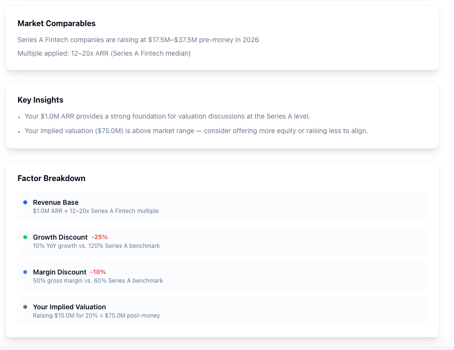
Task: Click the green dot beside Growth Discount
Action: pyautogui.click(x=25, y=237)
